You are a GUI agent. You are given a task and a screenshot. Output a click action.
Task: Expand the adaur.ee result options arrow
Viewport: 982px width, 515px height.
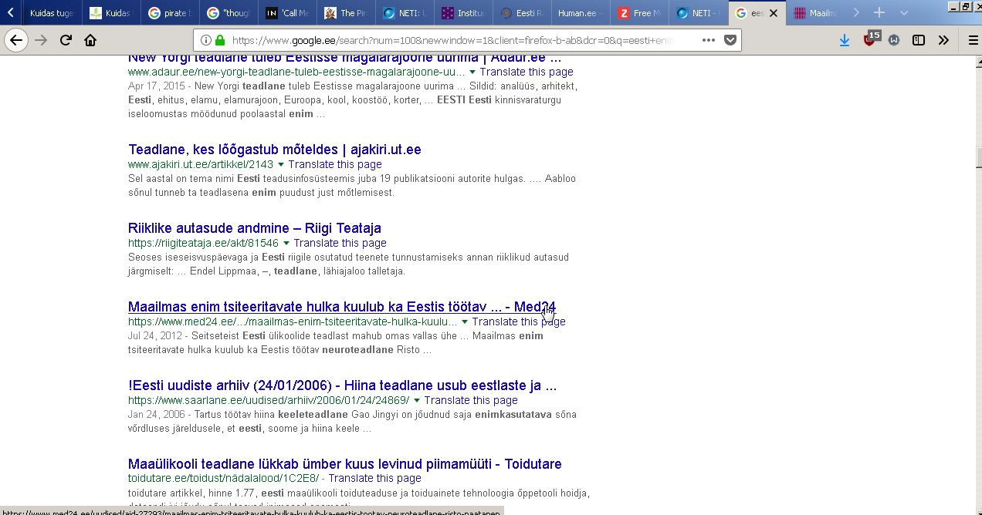(x=472, y=72)
